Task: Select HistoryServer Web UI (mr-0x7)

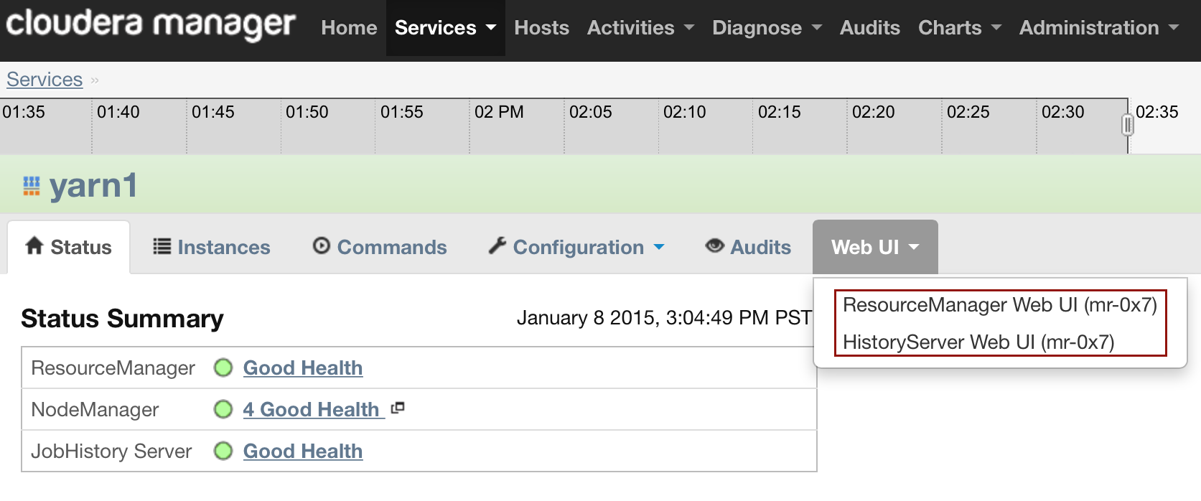Action: point(978,342)
